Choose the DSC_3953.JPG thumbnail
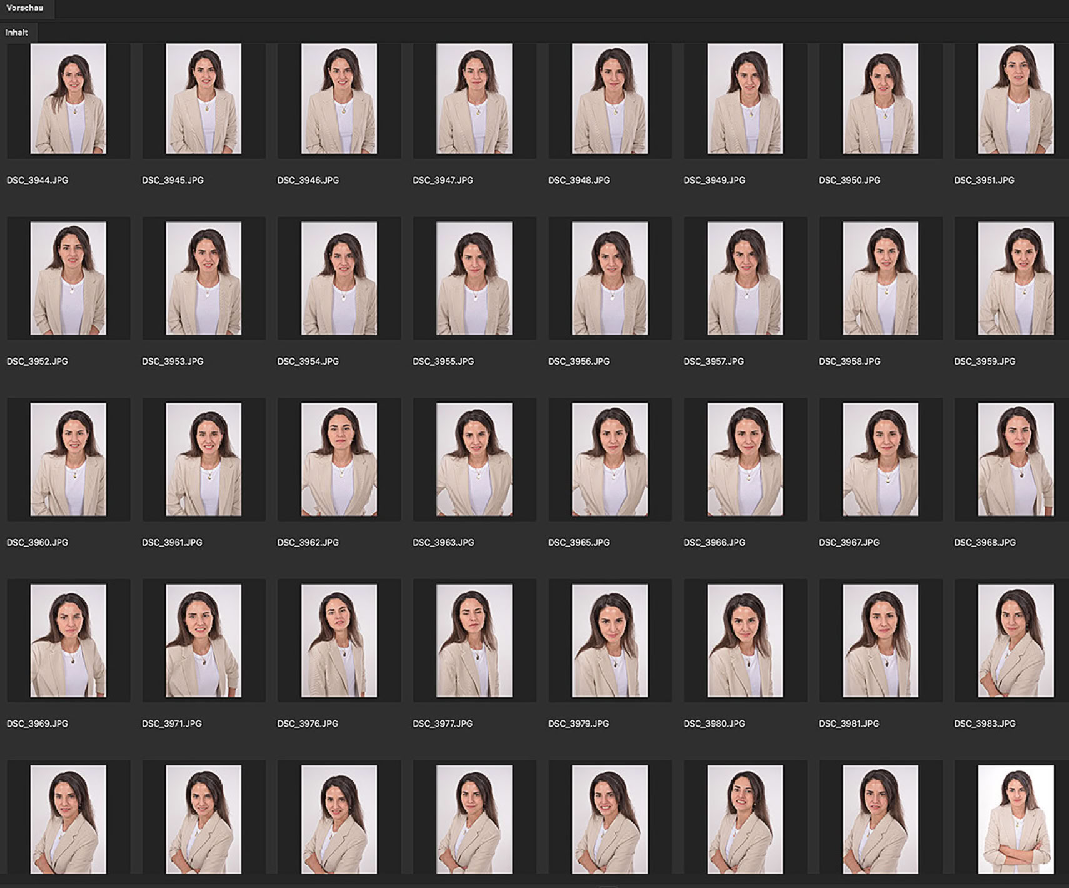Image resolution: width=1069 pixels, height=888 pixels. [203, 278]
